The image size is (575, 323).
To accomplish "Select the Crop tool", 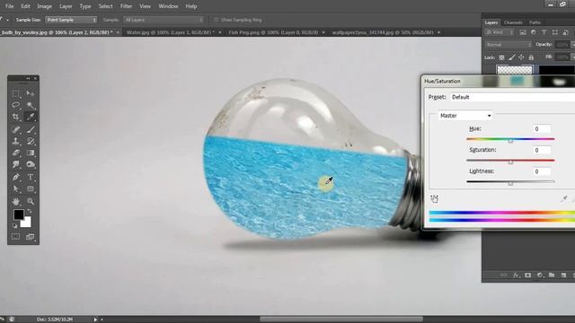I will coord(16,117).
